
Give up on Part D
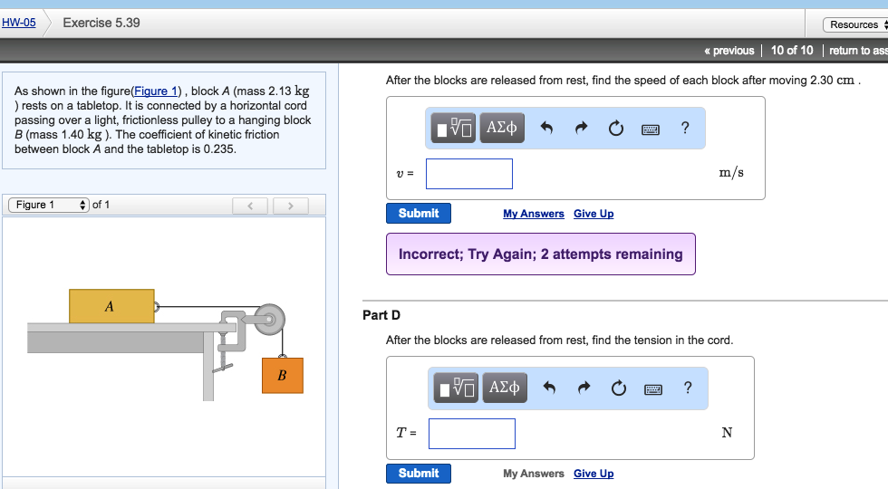click(x=594, y=473)
